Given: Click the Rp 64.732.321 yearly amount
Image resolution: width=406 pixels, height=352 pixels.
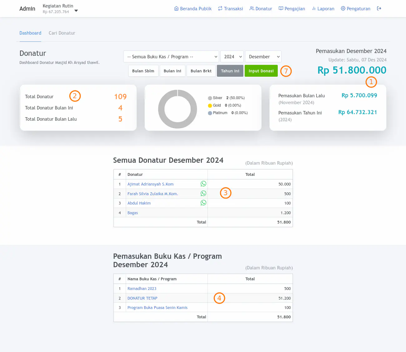Looking at the screenshot, I should [x=358, y=112].
